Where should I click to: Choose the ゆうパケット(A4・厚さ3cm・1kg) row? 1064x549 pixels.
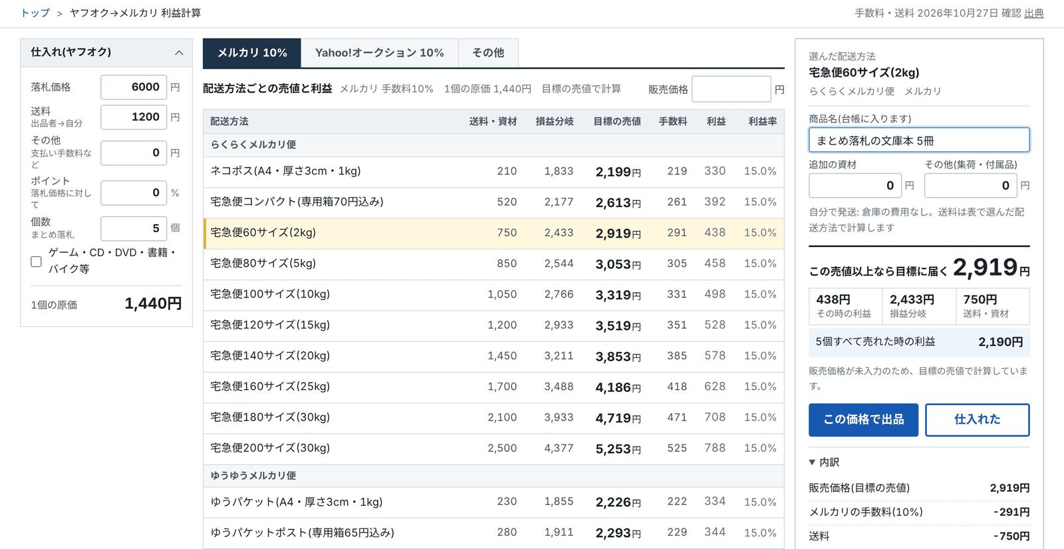493,502
